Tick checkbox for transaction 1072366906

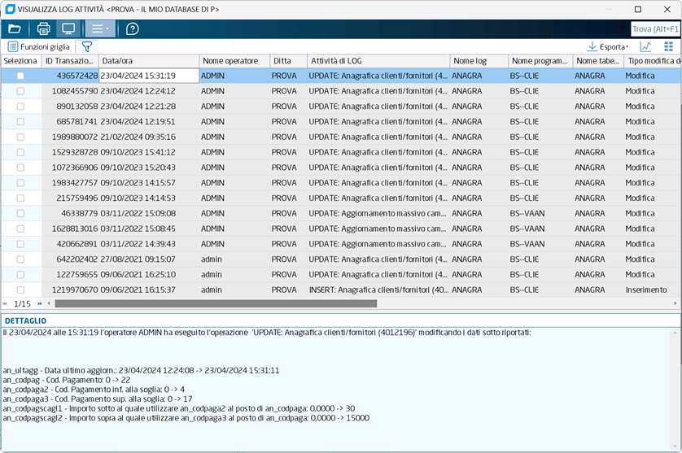[x=20, y=168]
